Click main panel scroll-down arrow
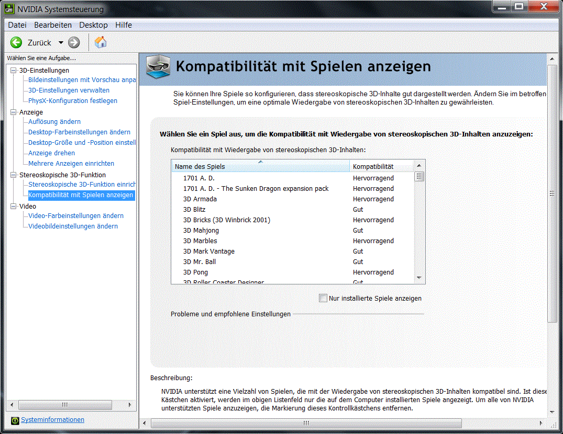Viewport: 563px width, 434px height. coord(552,412)
